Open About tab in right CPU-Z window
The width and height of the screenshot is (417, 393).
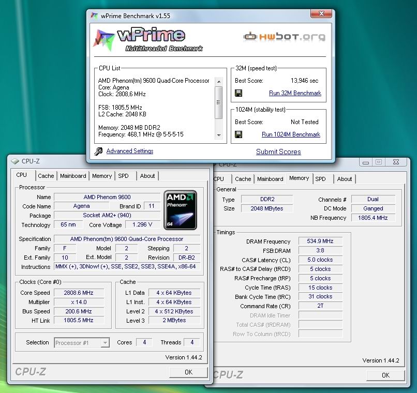click(x=345, y=179)
